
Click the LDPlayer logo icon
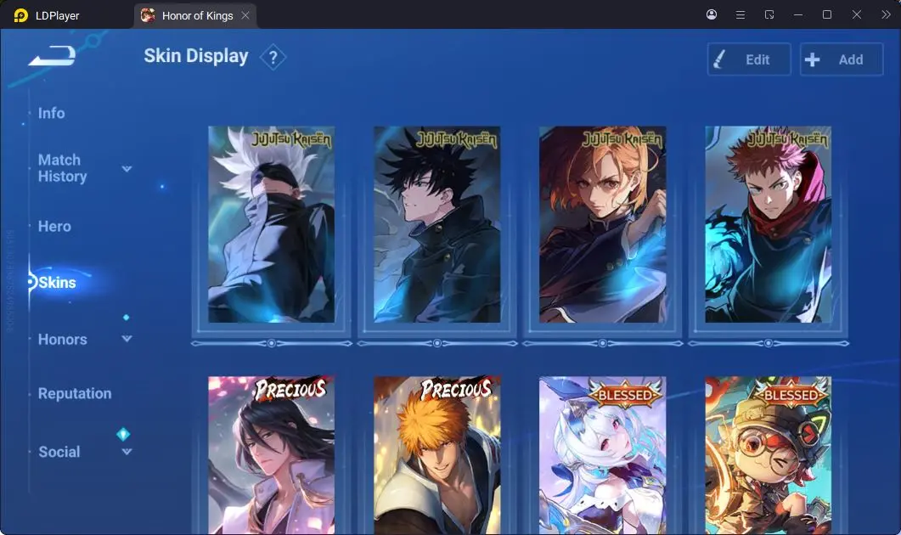(20, 15)
